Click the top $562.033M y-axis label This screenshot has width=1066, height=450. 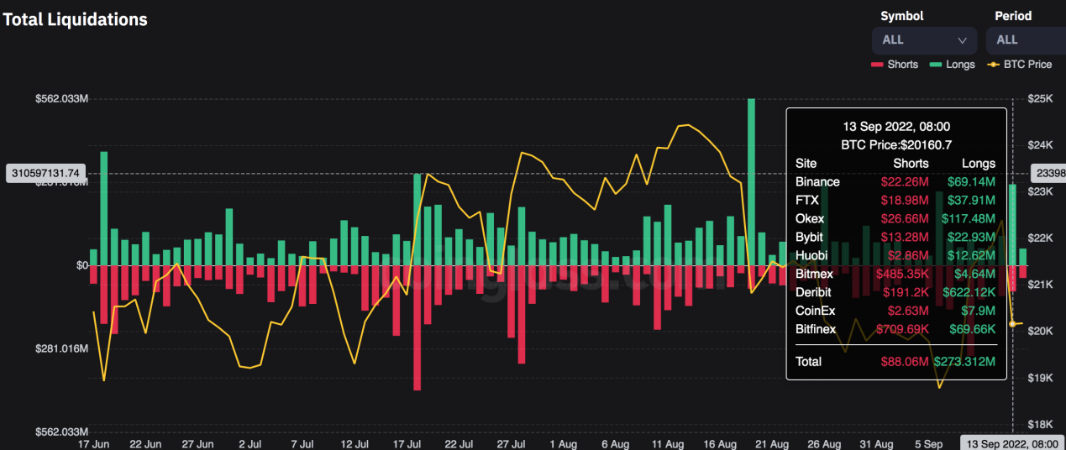click(x=61, y=99)
